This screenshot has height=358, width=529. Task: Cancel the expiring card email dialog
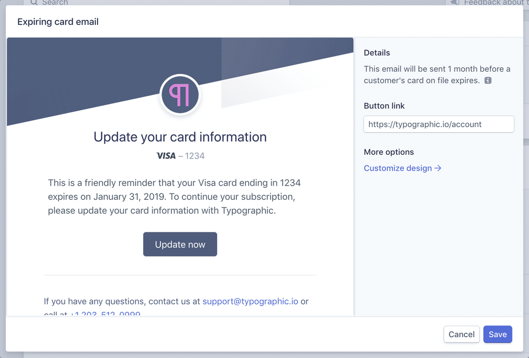461,334
